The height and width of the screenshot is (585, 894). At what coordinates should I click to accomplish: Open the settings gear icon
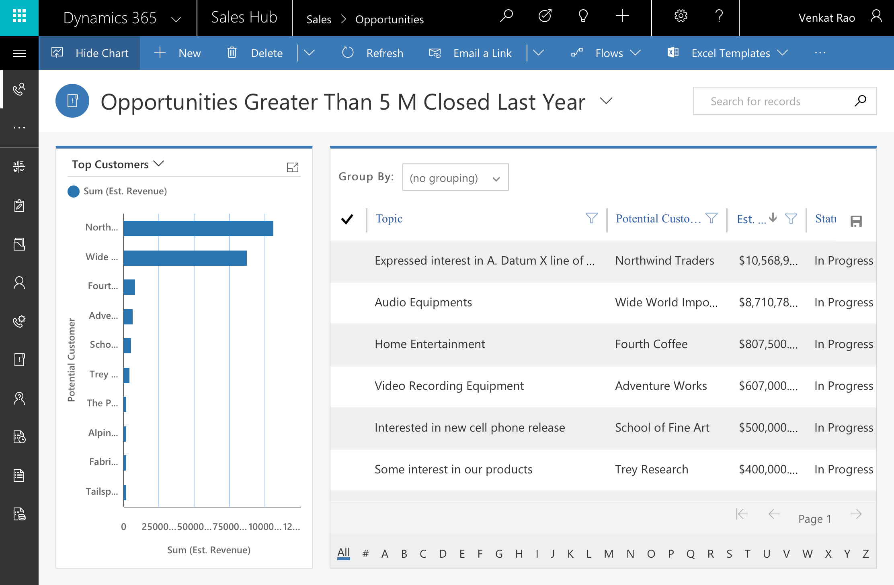click(681, 16)
